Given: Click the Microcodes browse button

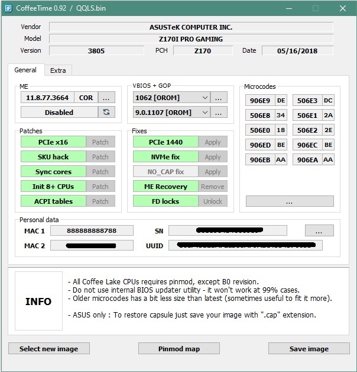Looking at the screenshot, I should point(290,201).
